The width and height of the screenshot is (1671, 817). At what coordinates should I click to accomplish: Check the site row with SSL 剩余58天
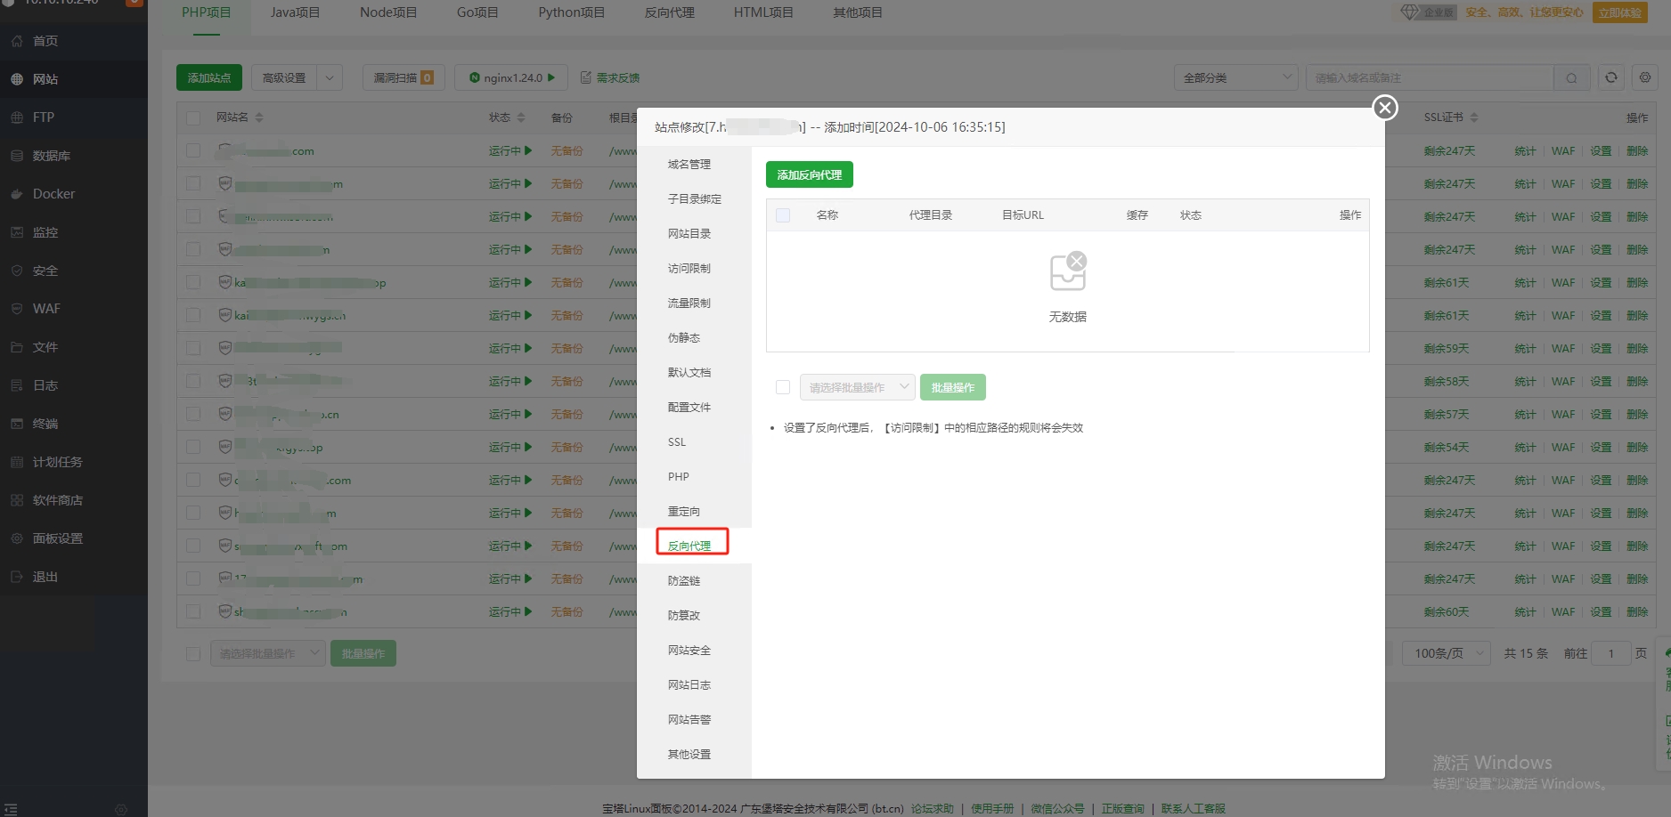click(193, 381)
